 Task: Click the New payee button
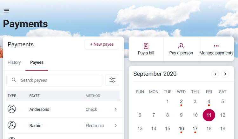(x=102, y=44)
